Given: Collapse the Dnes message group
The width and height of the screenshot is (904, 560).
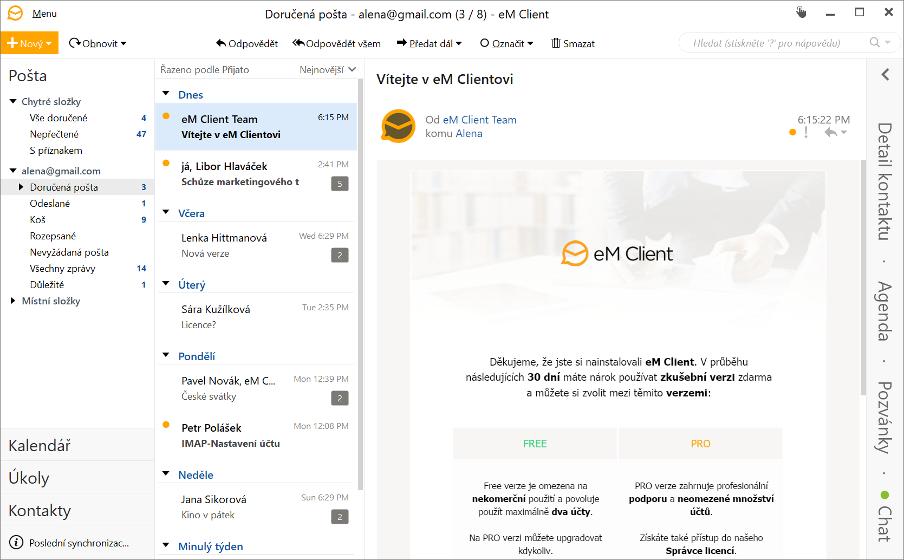Looking at the screenshot, I should coord(166,94).
